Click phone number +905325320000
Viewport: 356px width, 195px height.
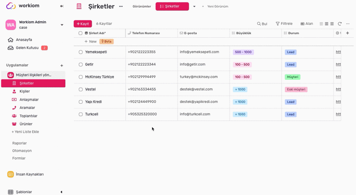(x=142, y=114)
